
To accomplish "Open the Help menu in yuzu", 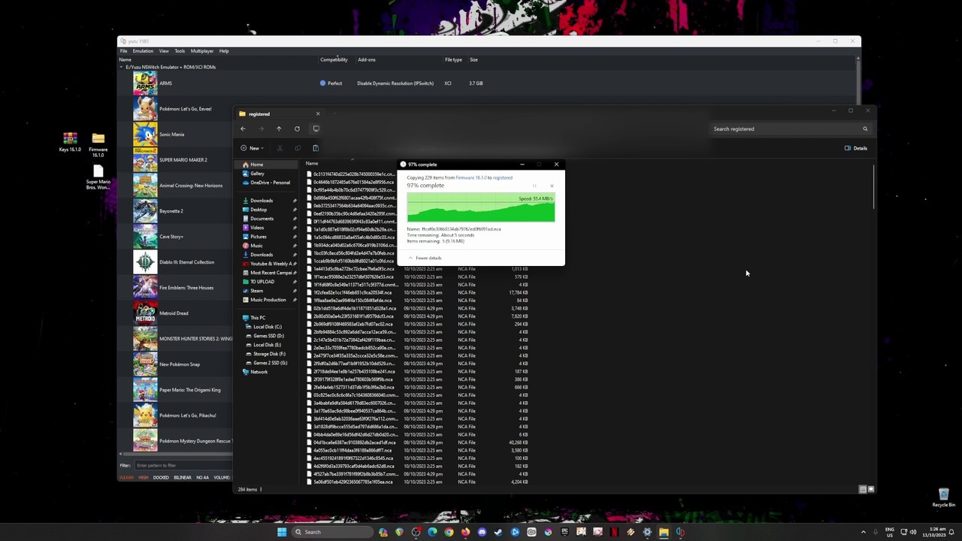I will click(x=224, y=51).
